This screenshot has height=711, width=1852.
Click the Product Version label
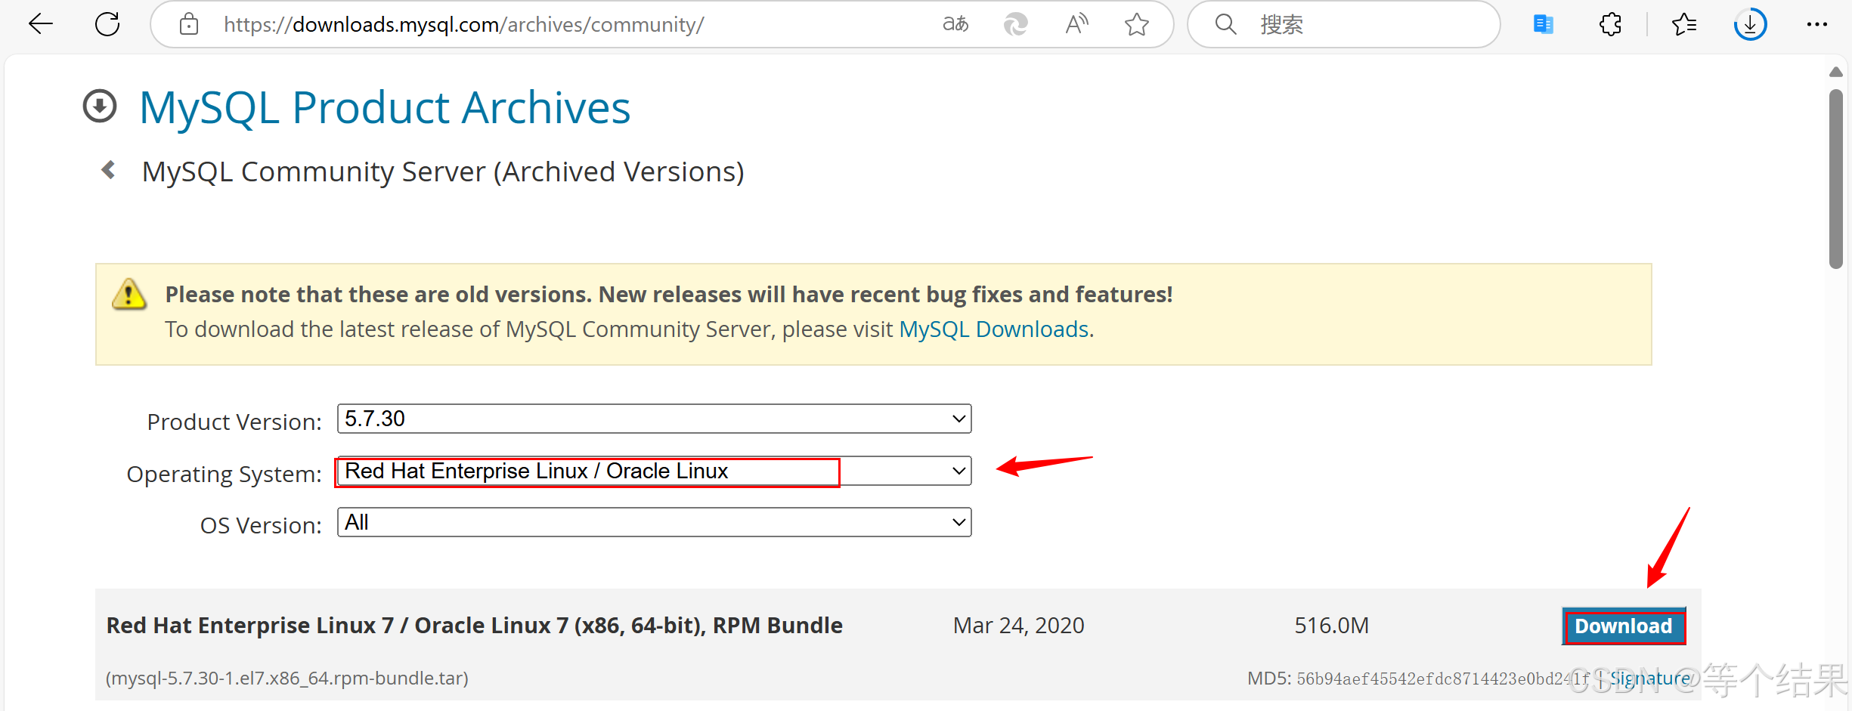(234, 422)
